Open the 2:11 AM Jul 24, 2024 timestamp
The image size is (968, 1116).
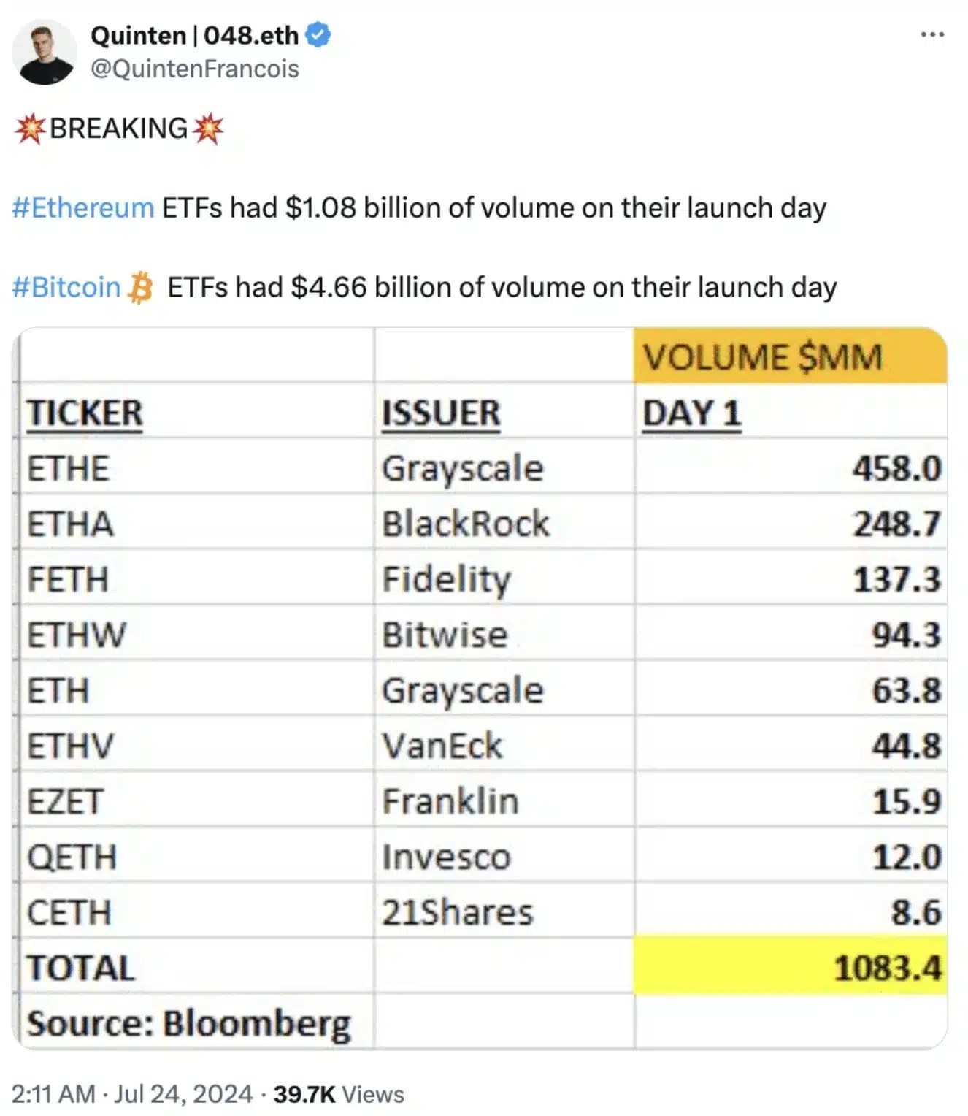pyautogui.click(x=131, y=1093)
